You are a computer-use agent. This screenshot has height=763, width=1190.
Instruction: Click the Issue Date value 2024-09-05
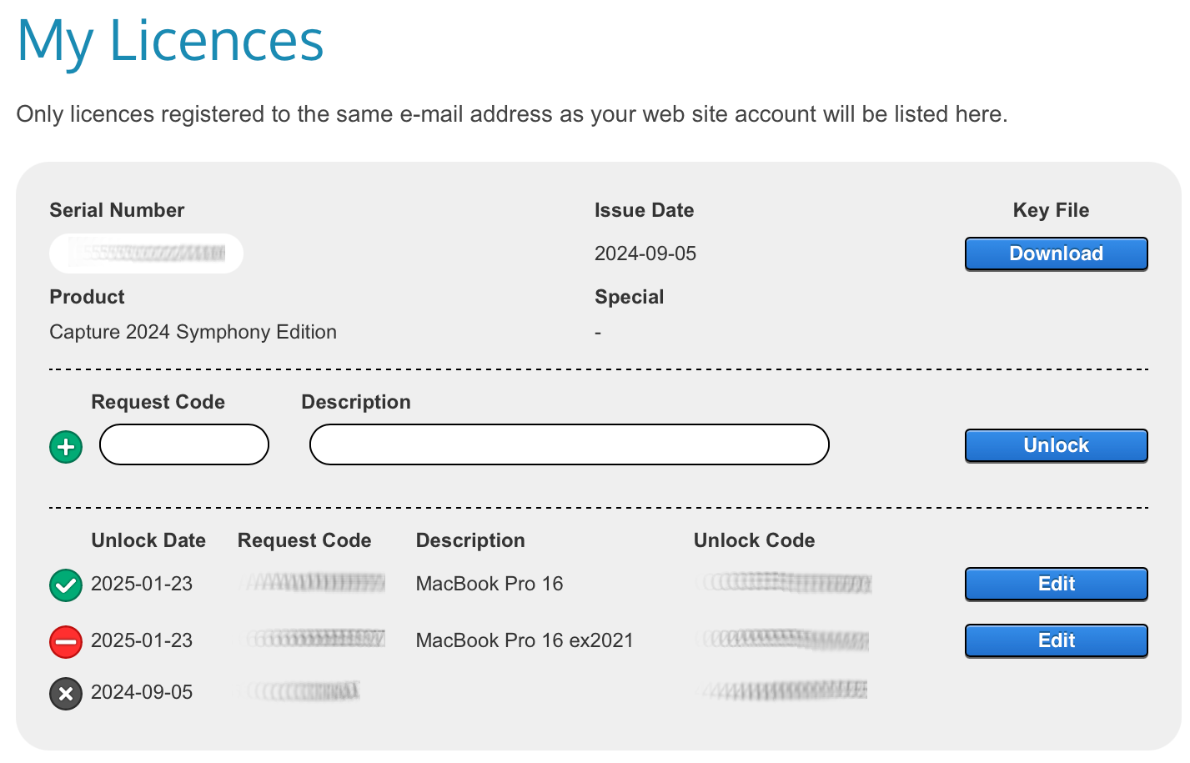click(x=645, y=253)
